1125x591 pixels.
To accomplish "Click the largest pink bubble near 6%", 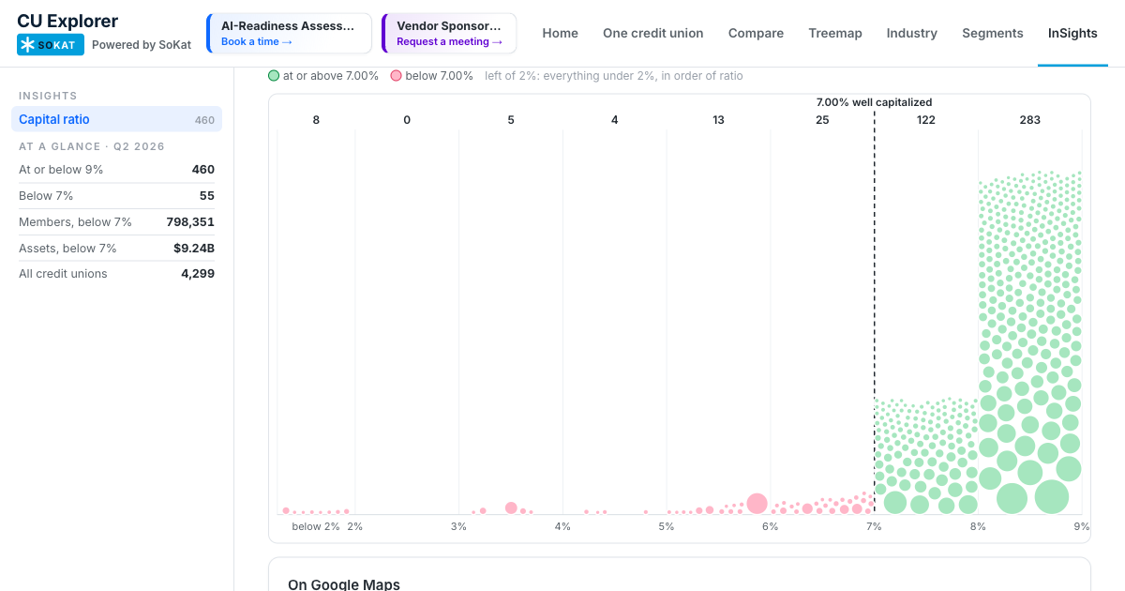I will (x=757, y=504).
